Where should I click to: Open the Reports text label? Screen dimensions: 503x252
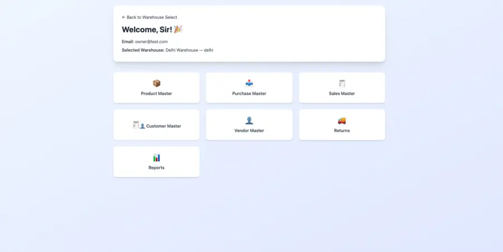156,168
